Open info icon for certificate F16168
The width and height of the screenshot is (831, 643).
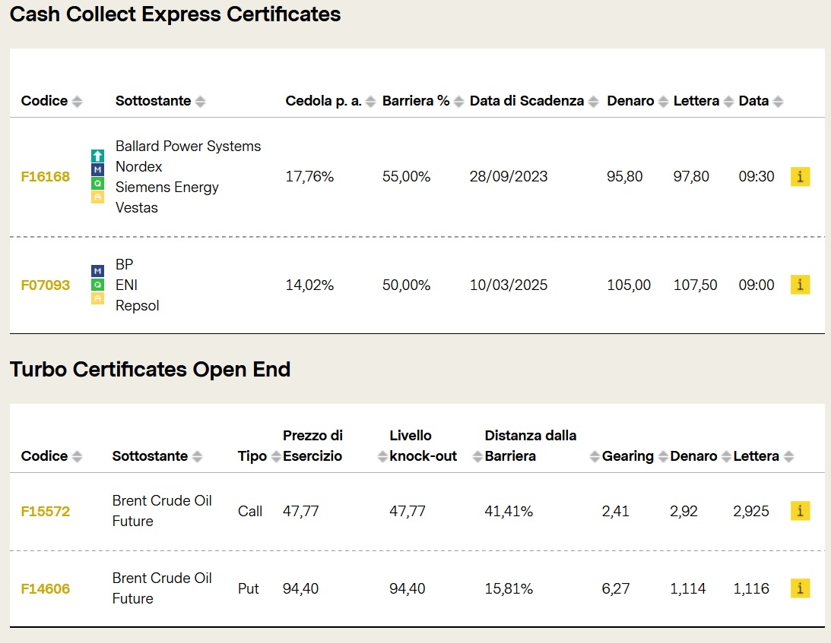(x=800, y=176)
